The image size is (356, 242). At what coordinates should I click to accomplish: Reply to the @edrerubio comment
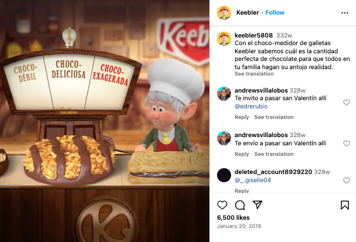242,117
